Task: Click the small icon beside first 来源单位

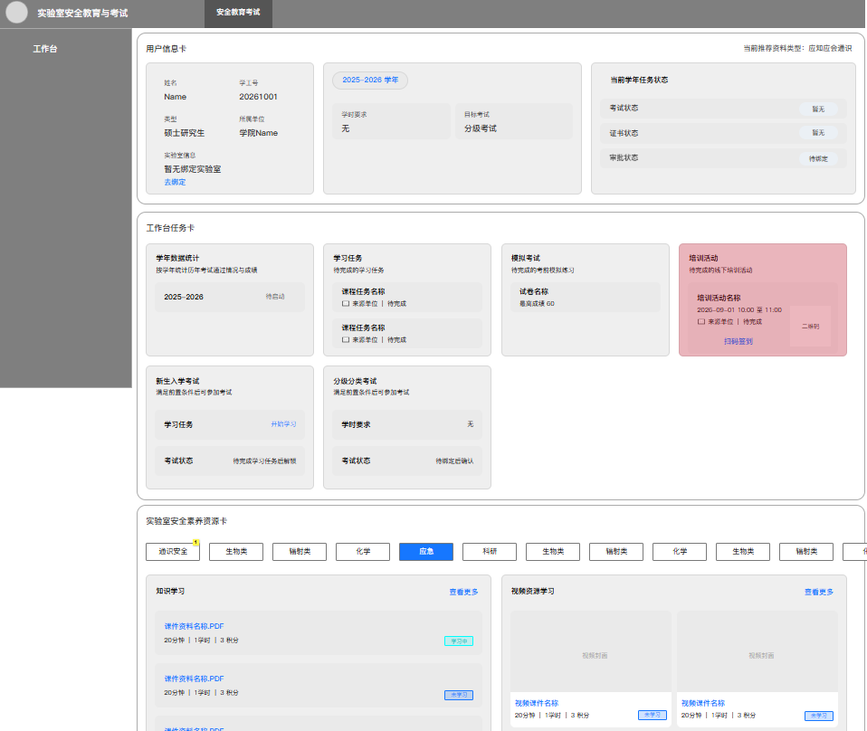Action: pos(345,304)
